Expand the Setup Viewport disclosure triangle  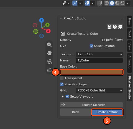(63, 96)
